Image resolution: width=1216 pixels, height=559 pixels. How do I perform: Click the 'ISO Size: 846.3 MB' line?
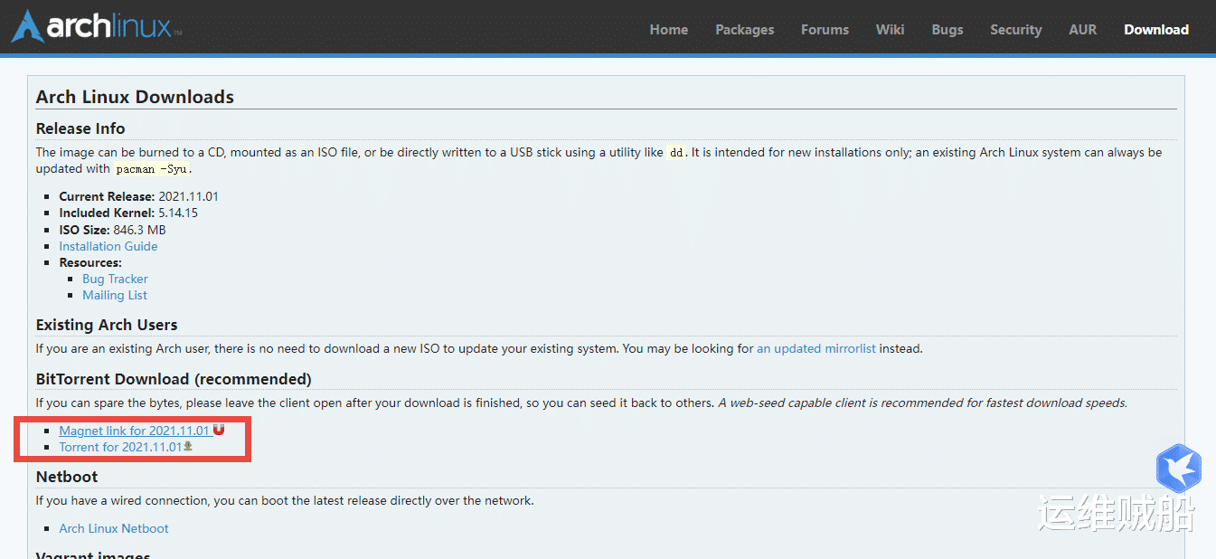click(x=113, y=230)
